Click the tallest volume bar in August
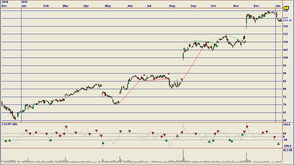This screenshot has height=165, width=294. (183, 156)
